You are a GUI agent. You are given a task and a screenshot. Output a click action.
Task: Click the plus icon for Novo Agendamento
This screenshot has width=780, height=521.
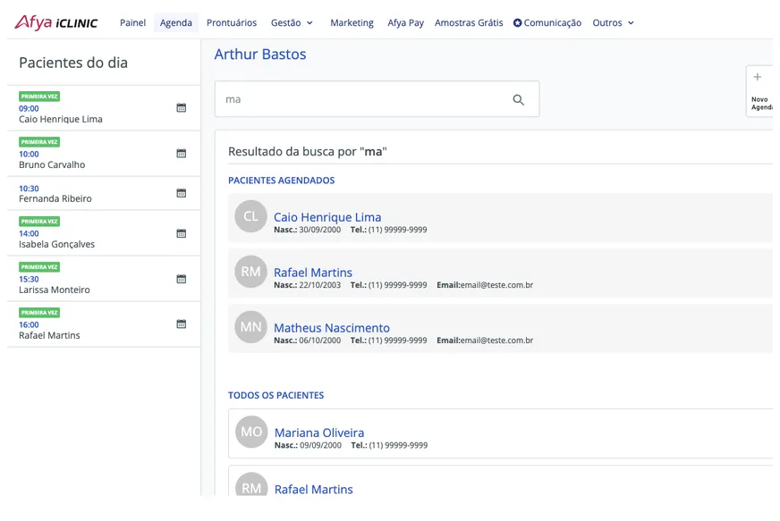(757, 77)
